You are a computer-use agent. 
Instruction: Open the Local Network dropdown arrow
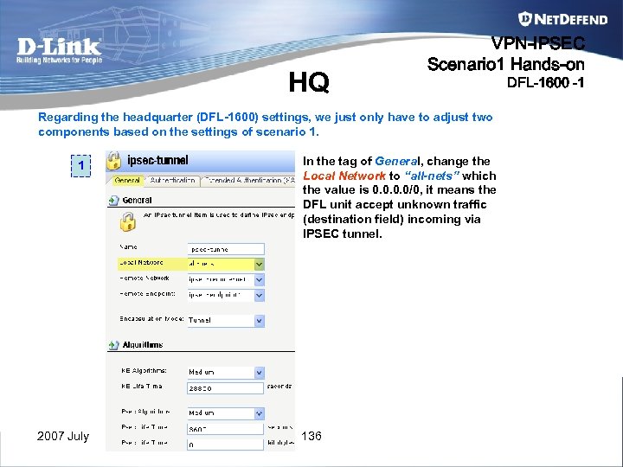(x=259, y=264)
